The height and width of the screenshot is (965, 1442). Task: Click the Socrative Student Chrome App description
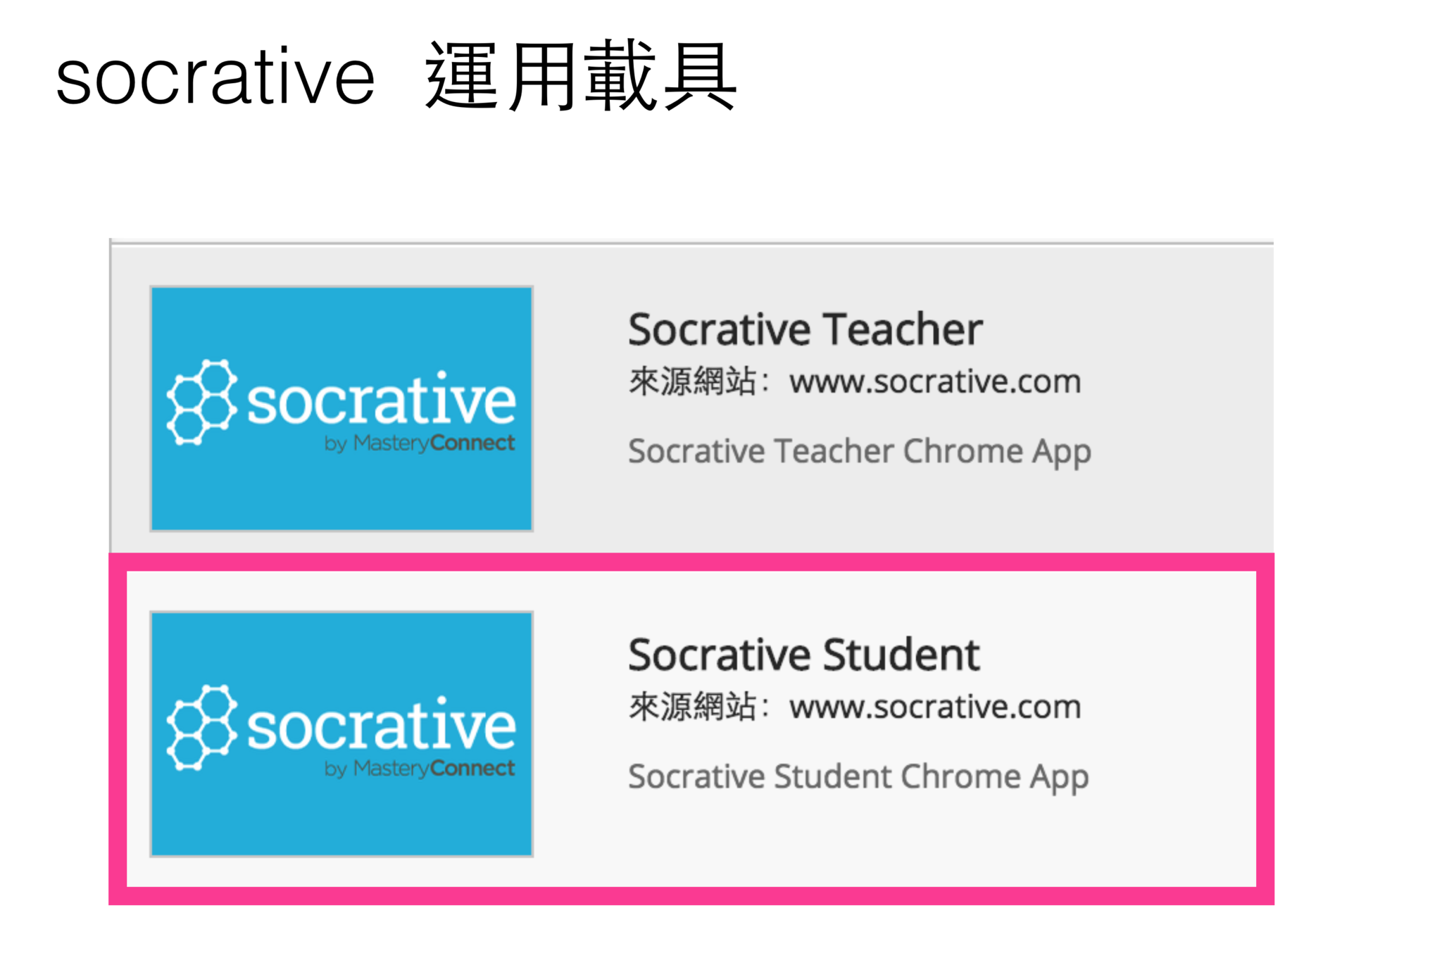858,777
